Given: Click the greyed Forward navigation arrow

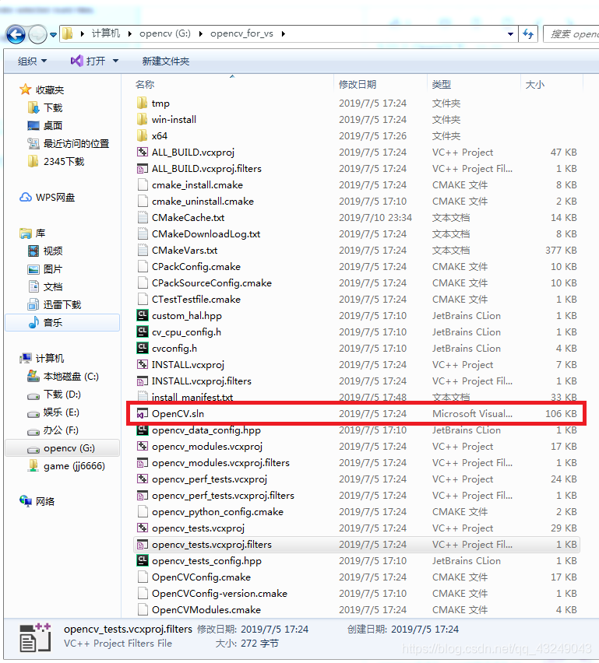Looking at the screenshot, I should pyautogui.click(x=37, y=34).
